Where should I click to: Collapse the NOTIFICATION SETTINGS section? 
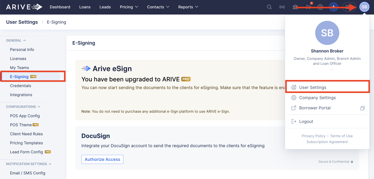coord(29,164)
